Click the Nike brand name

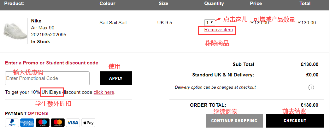(36, 21)
